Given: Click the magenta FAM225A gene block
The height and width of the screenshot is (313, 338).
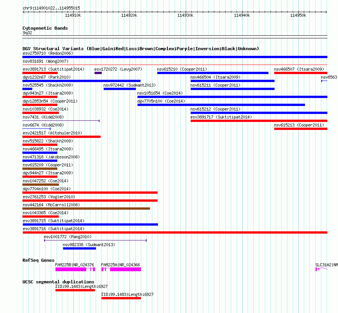Looking at the screenshot, I should [121, 269].
